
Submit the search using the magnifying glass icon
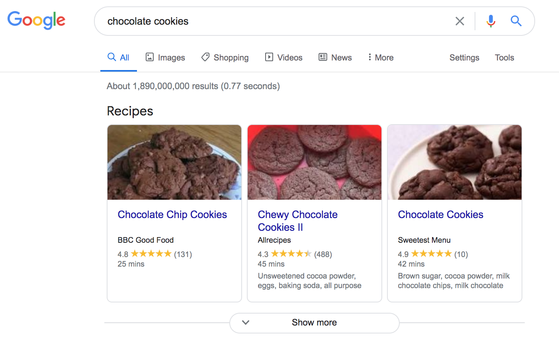[x=516, y=21]
